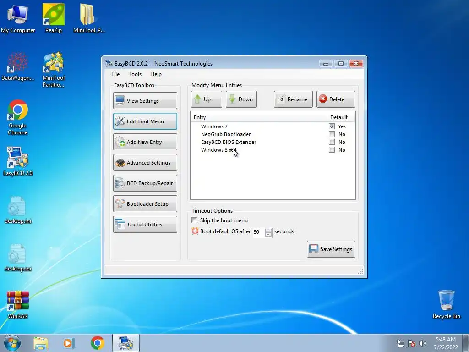Click the EasyBCD taskbar button
Viewport: 469px width, 352px height.
(x=126, y=343)
